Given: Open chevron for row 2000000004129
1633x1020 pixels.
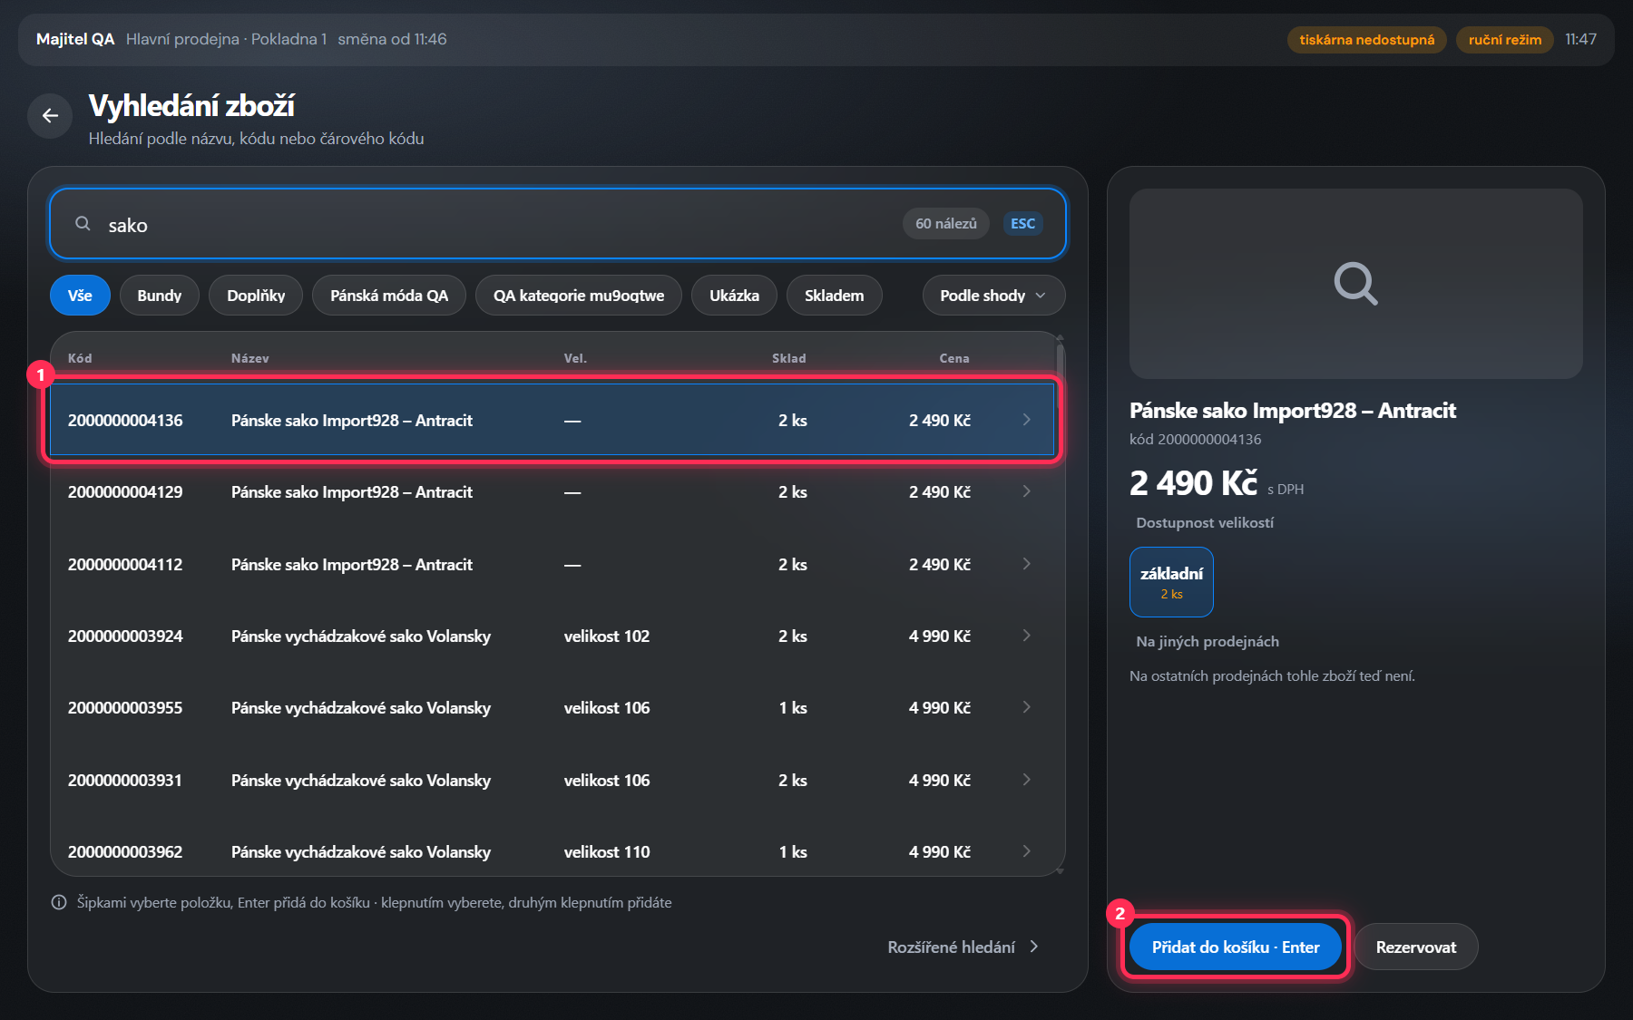Looking at the screenshot, I should (x=1026, y=491).
